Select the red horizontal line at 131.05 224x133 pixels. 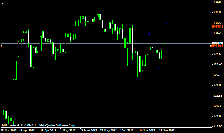[93, 27]
